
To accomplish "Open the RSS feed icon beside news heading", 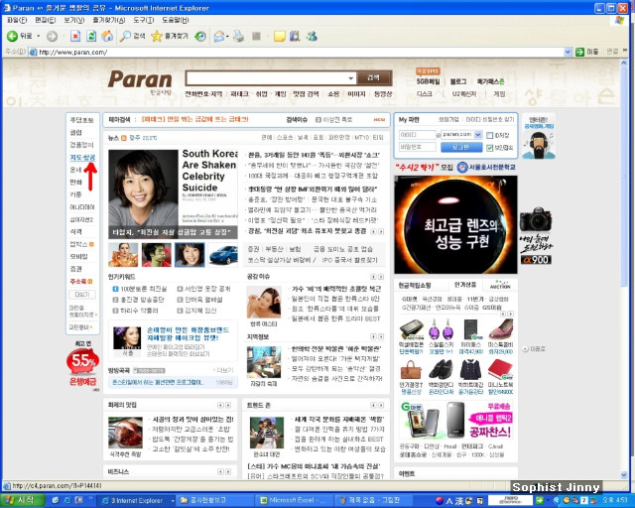I will (124, 138).
